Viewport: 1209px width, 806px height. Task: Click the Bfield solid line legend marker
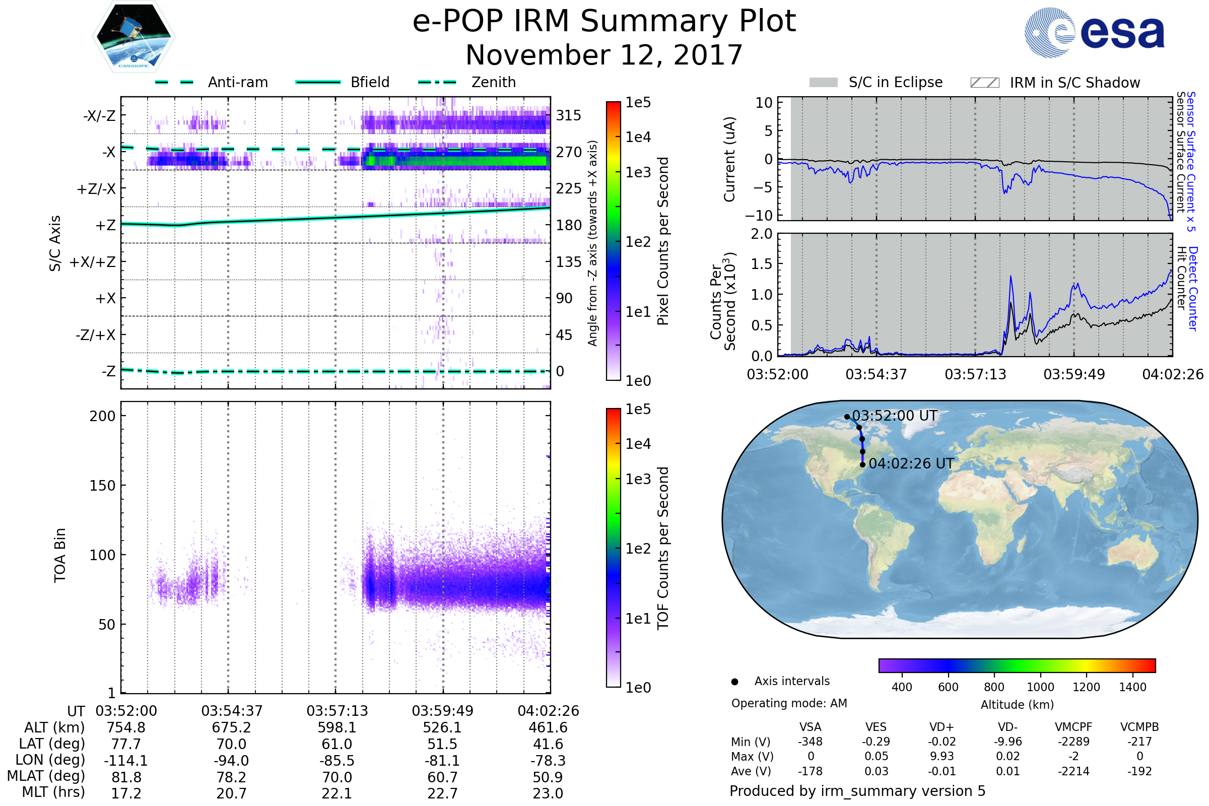click(x=318, y=82)
